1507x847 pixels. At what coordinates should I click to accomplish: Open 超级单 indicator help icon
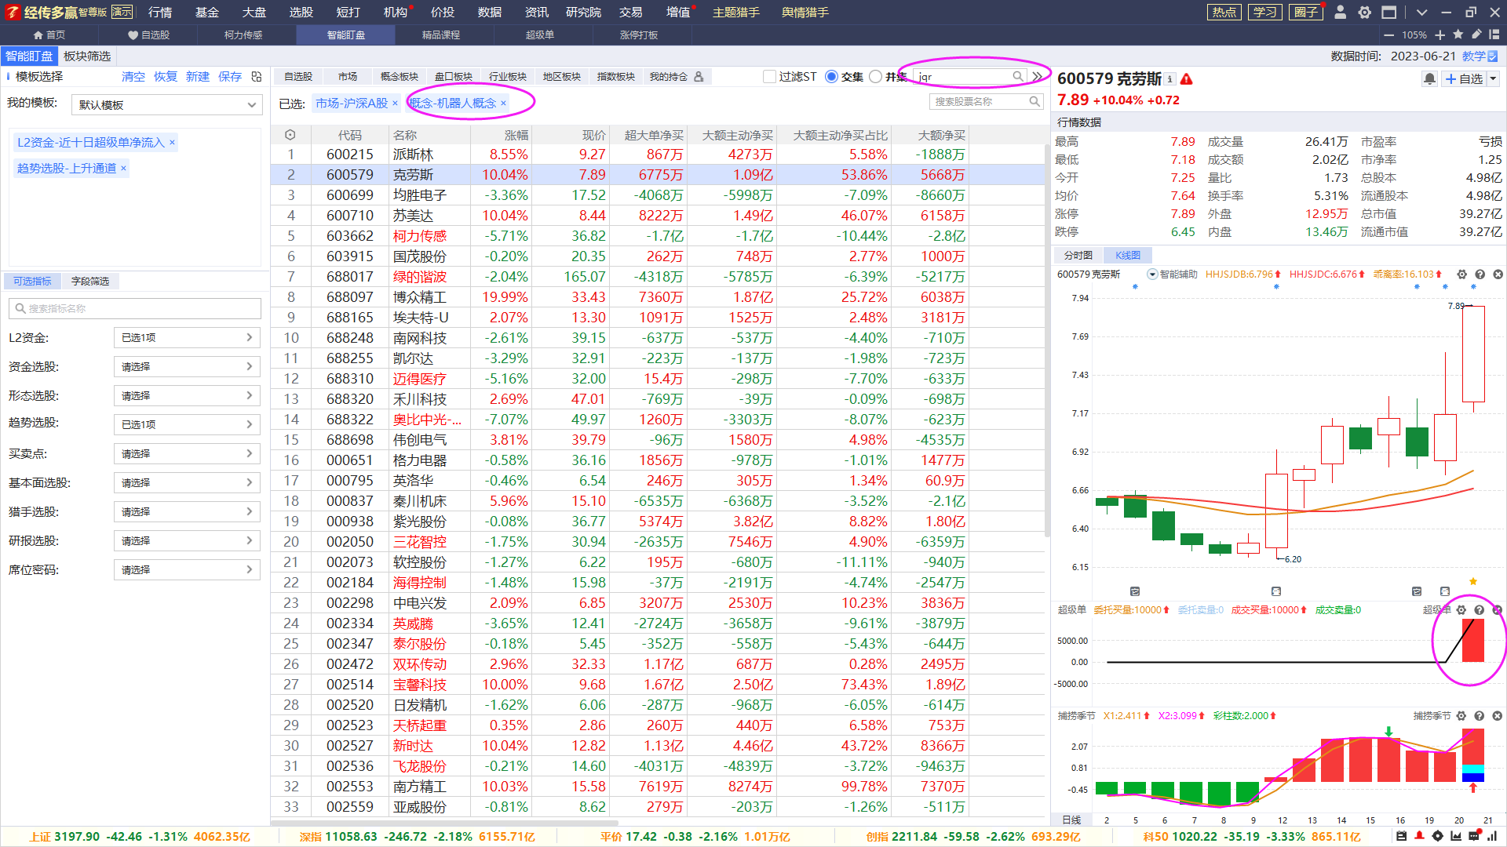1479,609
